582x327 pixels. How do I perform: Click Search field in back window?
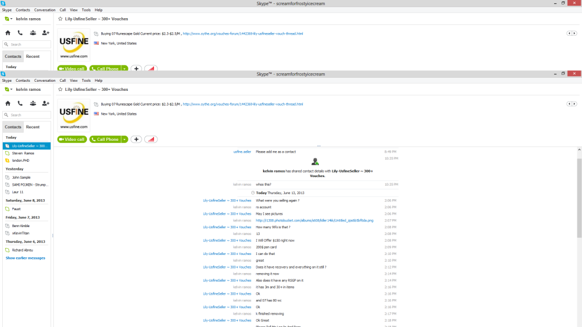coord(27,44)
